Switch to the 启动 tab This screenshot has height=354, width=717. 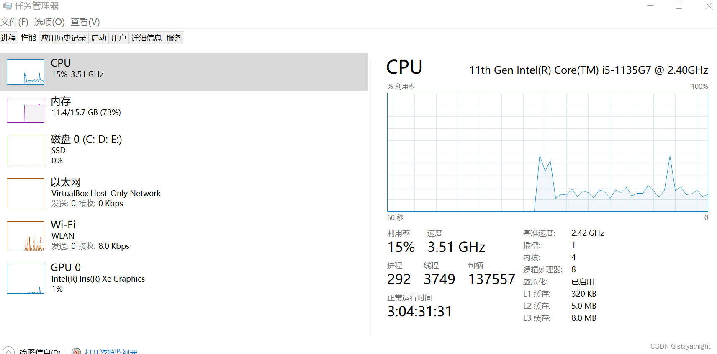pos(98,37)
